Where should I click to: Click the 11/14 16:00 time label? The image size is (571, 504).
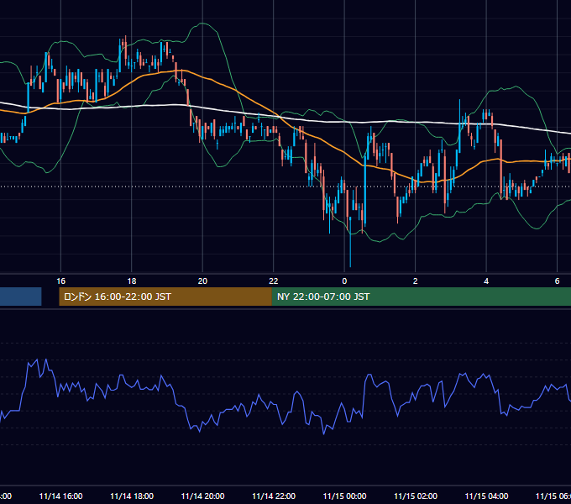60,496
